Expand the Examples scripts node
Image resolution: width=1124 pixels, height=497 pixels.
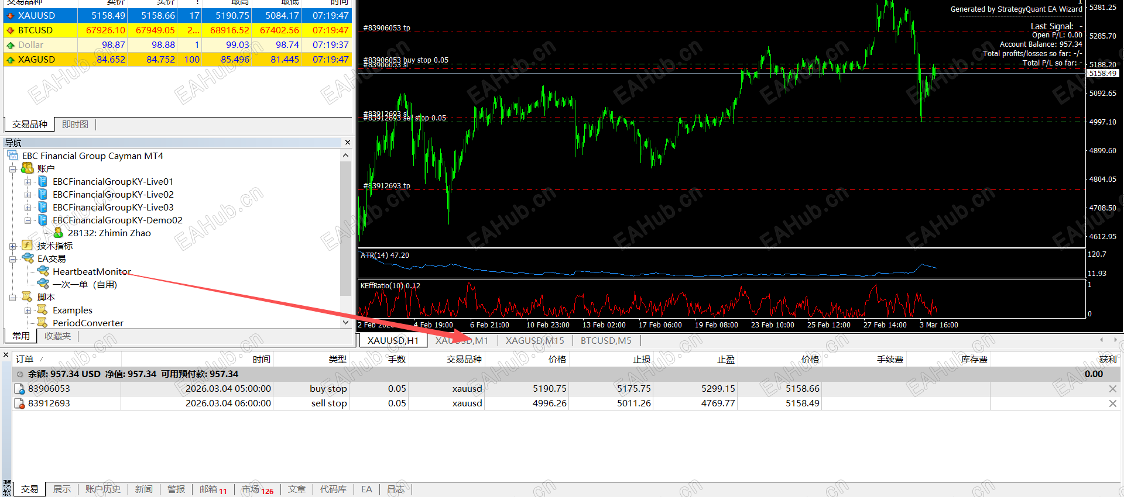pyautogui.click(x=28, y=310)
